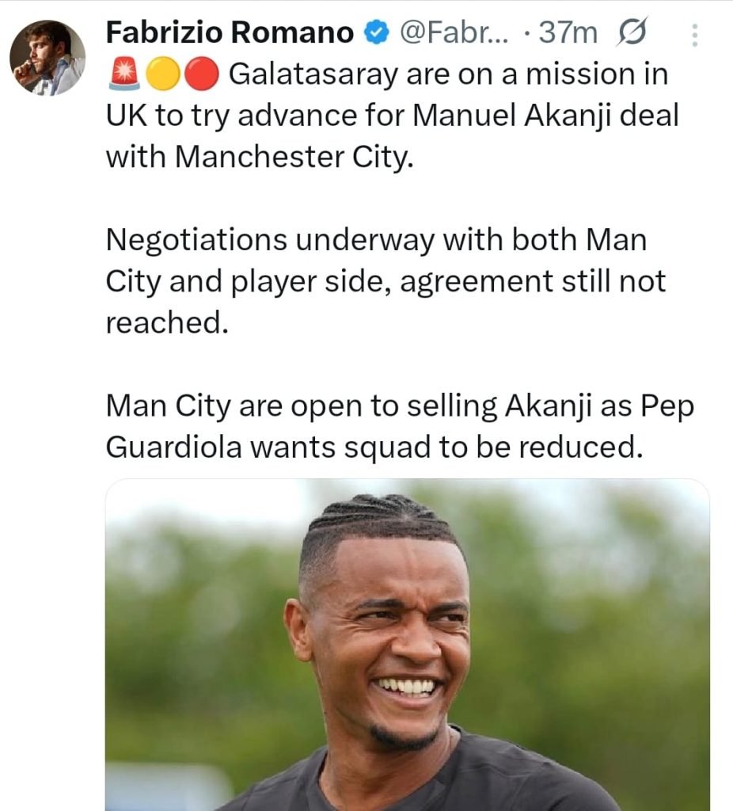Click the word Guardiola in the last line
Viewport: 733px width, 811px height.
point(173,447)
